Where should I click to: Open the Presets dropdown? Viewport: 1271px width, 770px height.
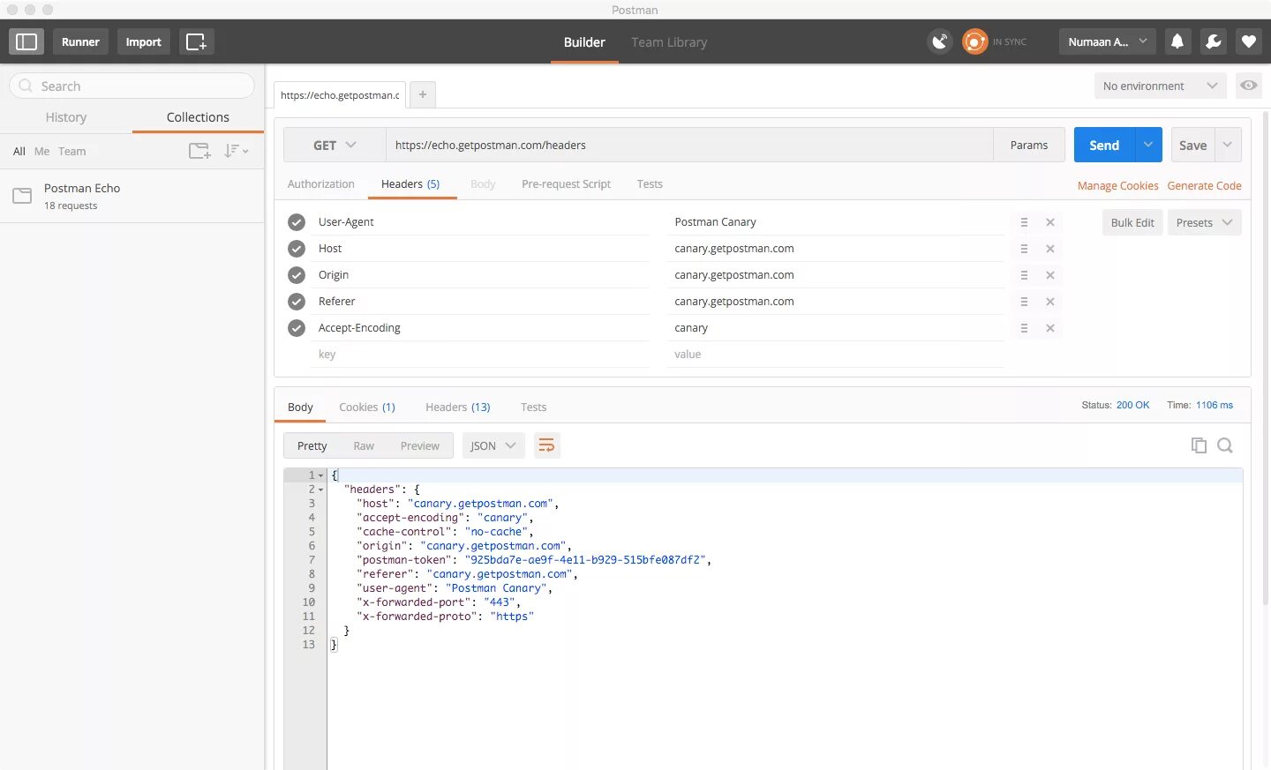point(1205,222)
